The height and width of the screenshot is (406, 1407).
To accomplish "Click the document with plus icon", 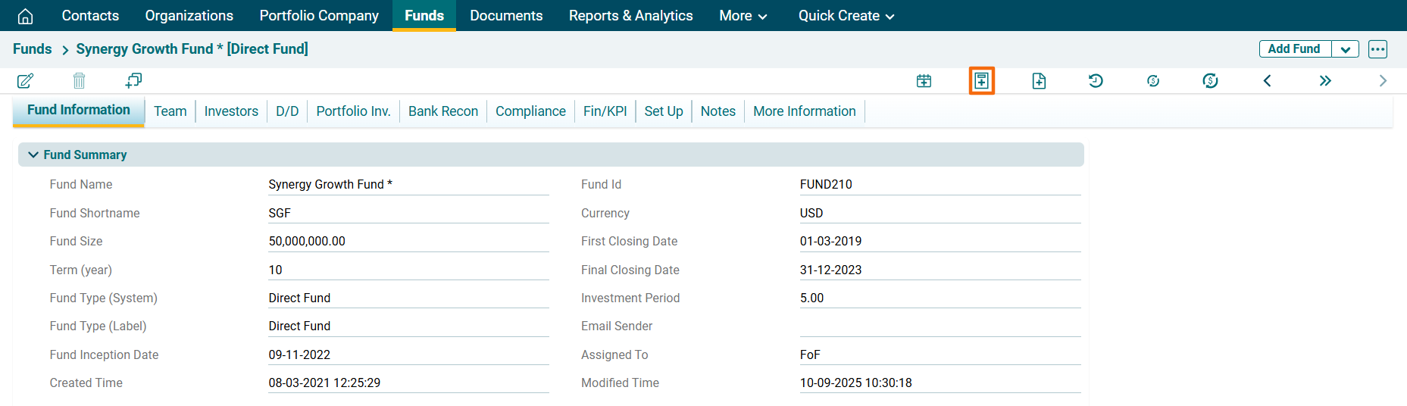I will point(1039,81).
